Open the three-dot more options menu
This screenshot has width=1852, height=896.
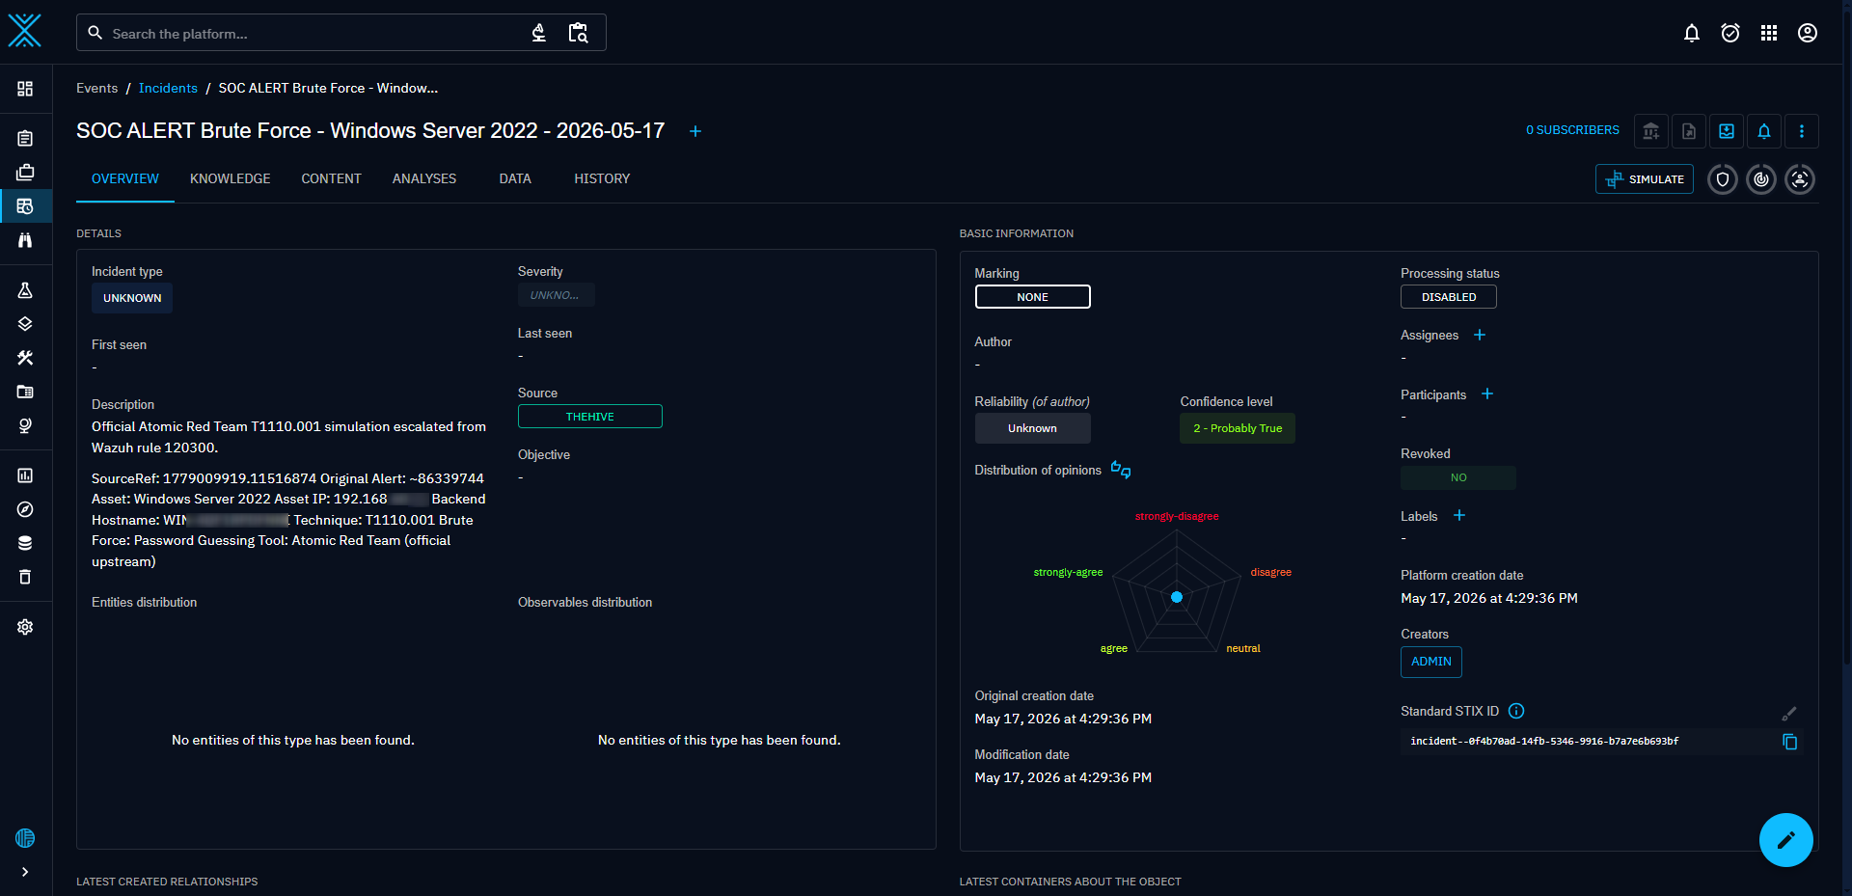click(x=1802, y=131)
